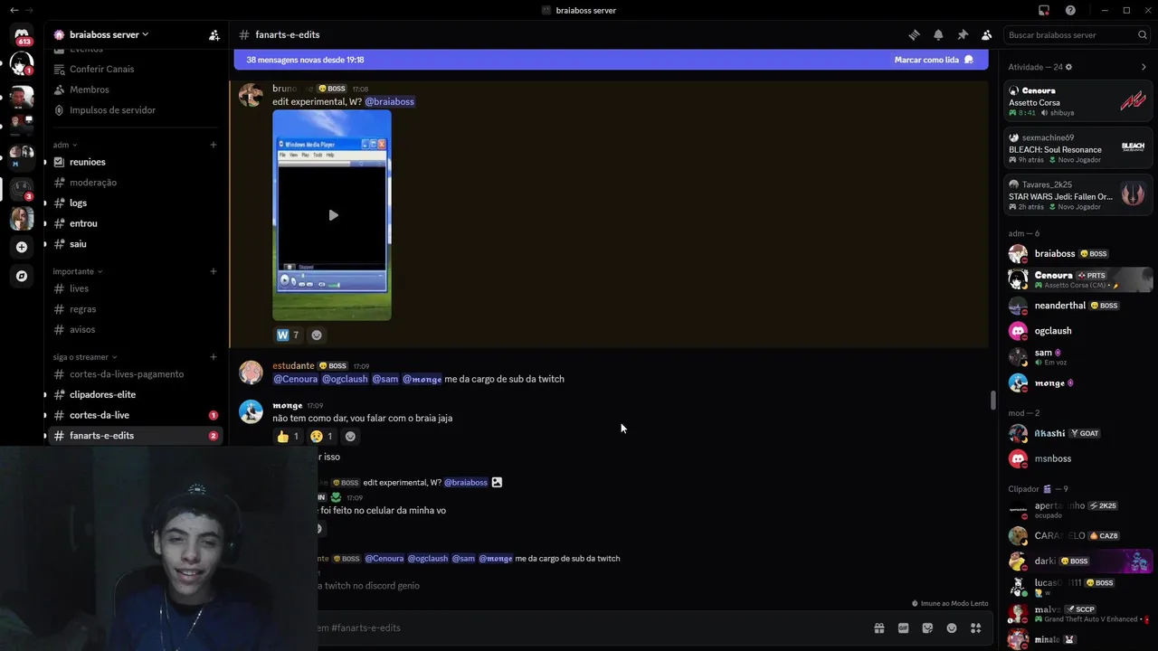1158x651 pixels.
Task: Collapse siga o streamer category
Action: point(85,357)
